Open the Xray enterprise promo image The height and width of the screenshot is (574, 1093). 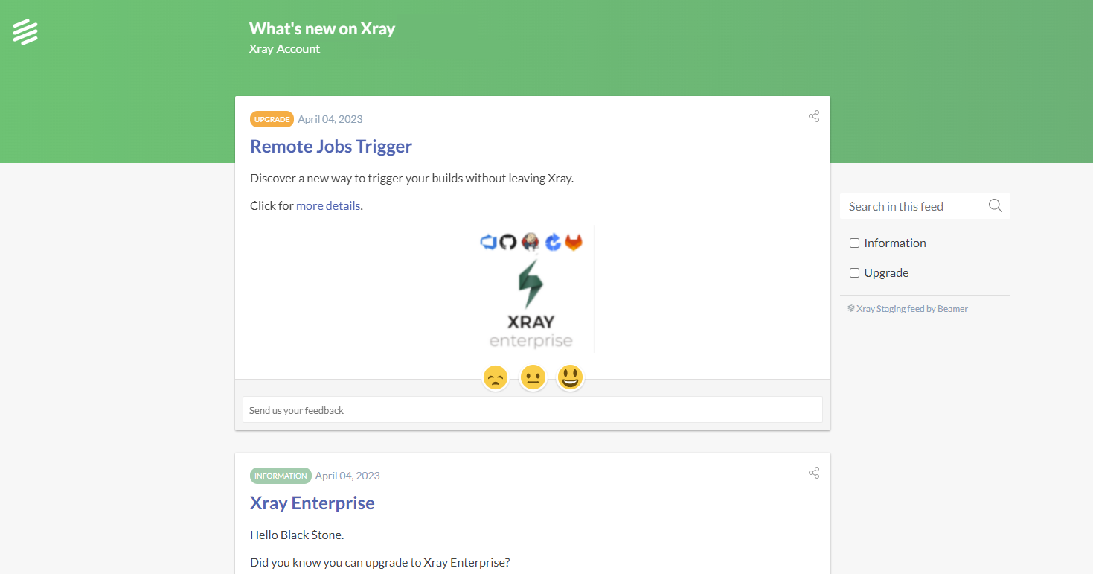[x=533, y=290]
